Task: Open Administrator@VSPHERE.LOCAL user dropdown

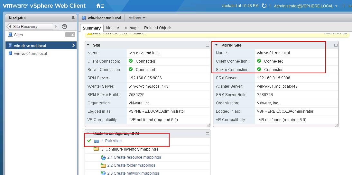Action: [306, 6]
